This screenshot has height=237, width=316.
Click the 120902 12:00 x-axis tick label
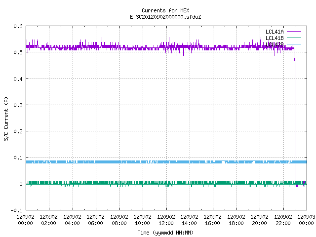tap(166, 220)
